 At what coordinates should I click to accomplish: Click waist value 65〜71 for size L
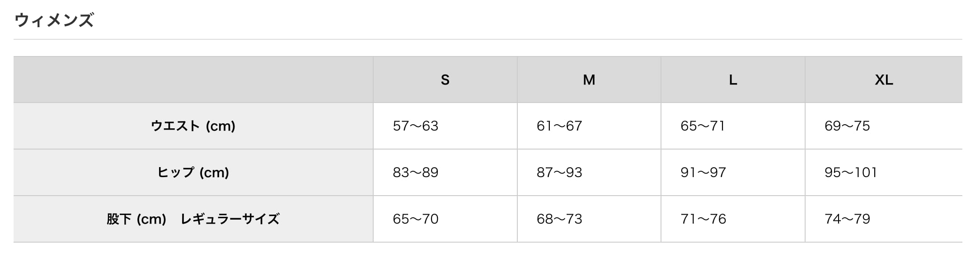(703, 126)
